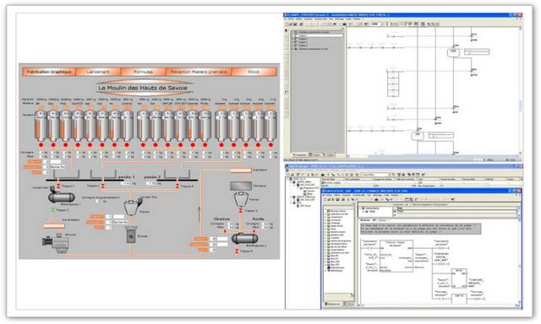
Task: Click the printer icon in LAD editor toolbar
Action: point(343,199)
